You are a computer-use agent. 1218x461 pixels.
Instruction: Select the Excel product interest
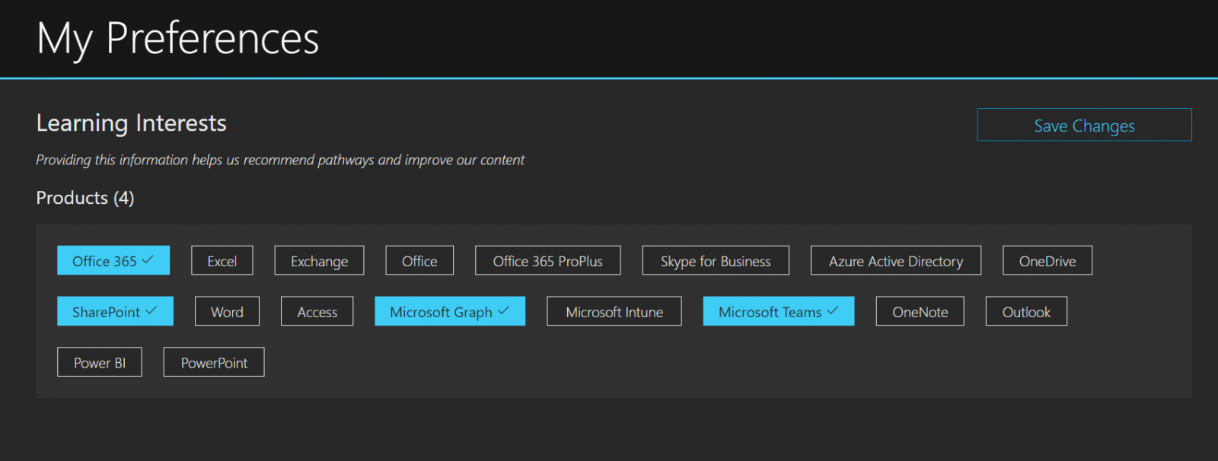pyautogui.click(x=222, y=260)
